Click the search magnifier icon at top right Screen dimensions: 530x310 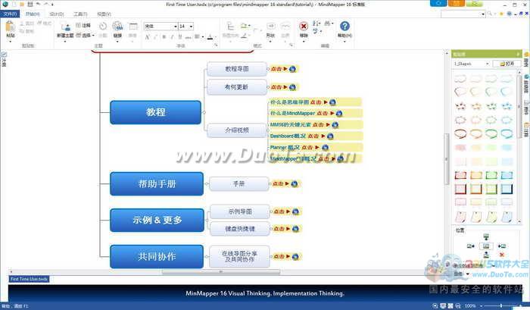pyautogui.click(x=489, y=14)
